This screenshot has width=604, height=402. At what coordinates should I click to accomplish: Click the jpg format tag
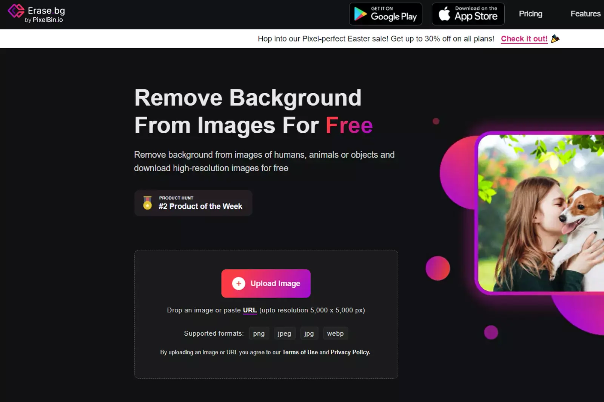point(309,333)
